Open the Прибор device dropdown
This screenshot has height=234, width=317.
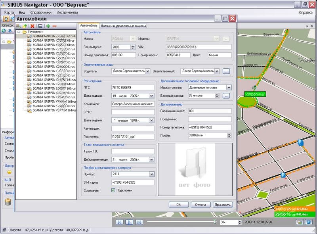pos(151,174)
